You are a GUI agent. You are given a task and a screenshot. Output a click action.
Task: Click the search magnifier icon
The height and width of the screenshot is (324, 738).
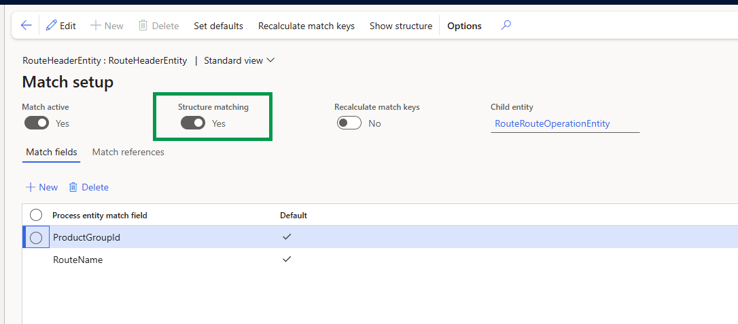tap(506, 25)
